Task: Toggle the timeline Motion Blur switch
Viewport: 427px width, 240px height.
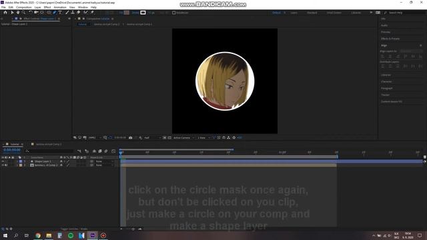Action: tap(106, 151)
